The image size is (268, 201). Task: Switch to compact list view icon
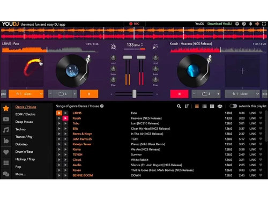click(197, 106)
